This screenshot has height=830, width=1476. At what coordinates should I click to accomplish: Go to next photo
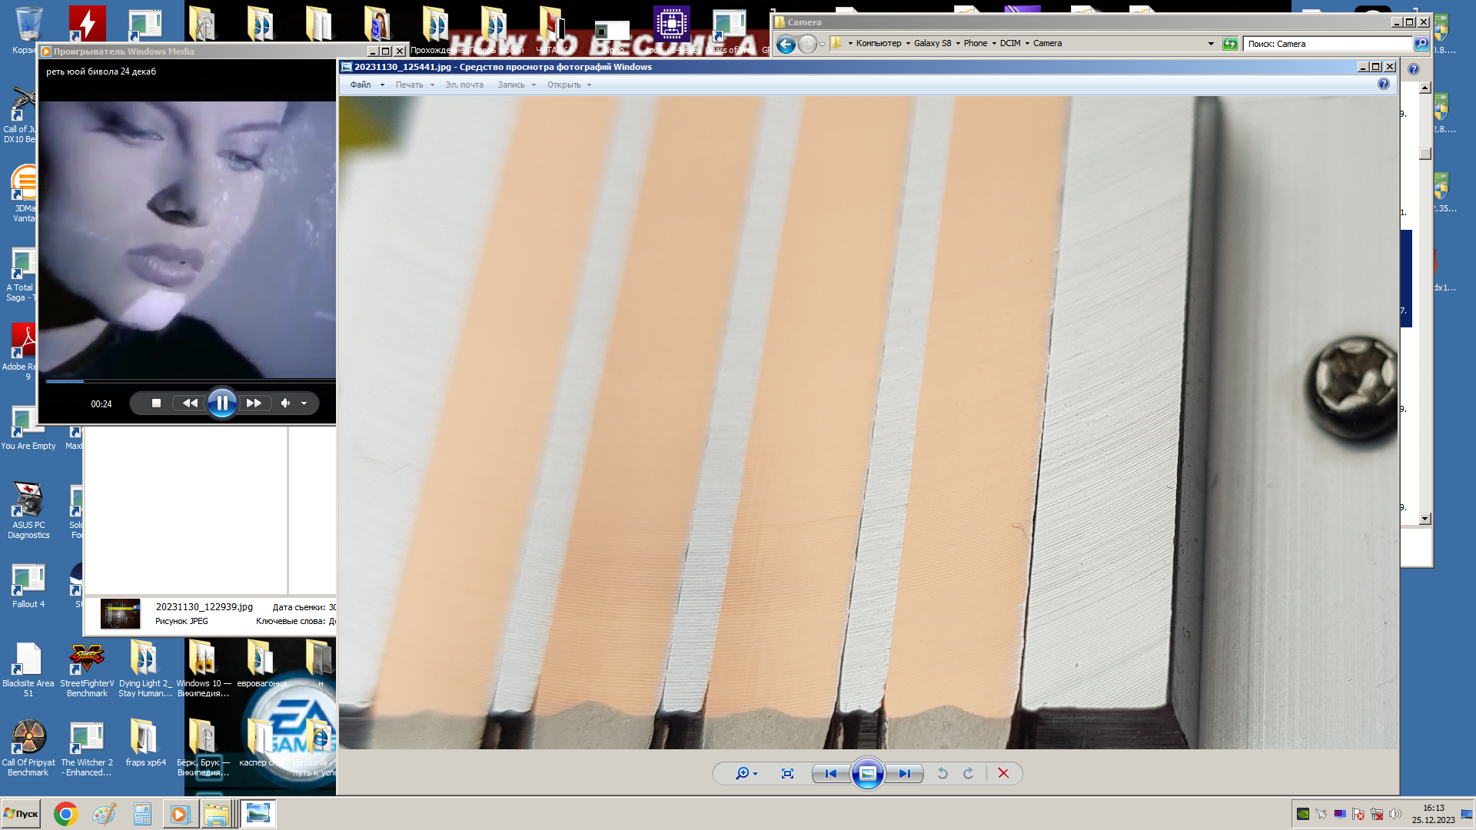click(x=904, y=774)
